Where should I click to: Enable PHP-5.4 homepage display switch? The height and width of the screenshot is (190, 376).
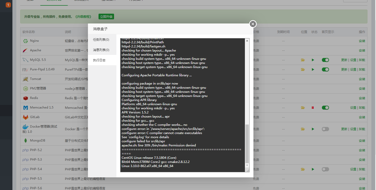click(325, 169)
